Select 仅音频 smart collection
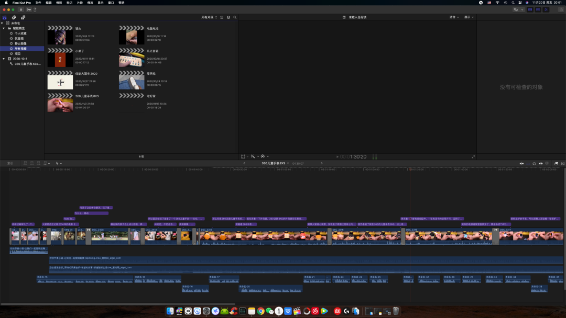Image resolution: width=566 pixels, height=318 pixels. coord(19,38)
